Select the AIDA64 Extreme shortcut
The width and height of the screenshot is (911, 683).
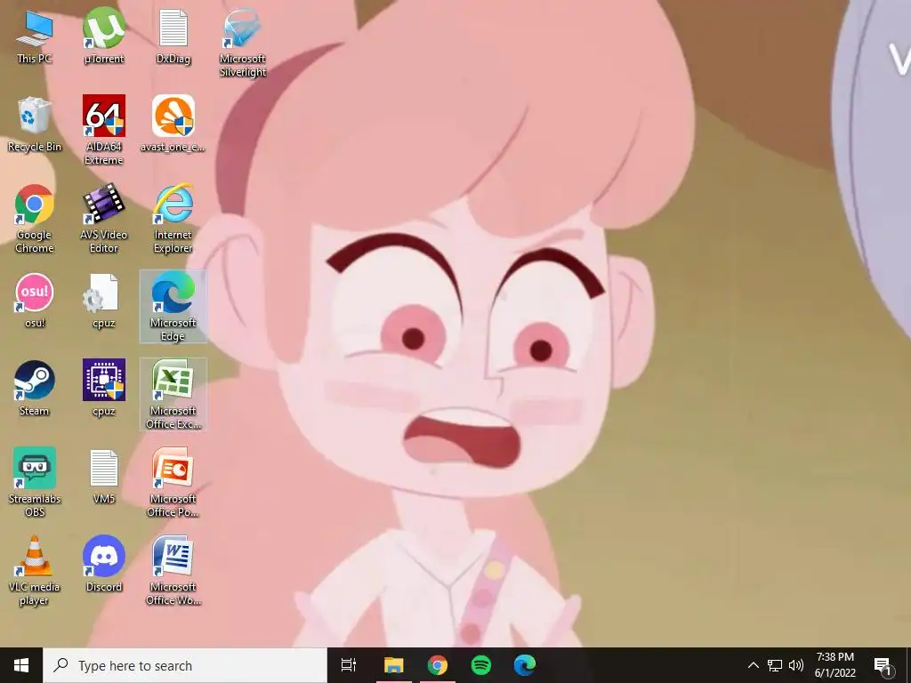[104, 131]
